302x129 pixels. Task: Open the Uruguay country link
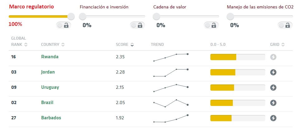point(50,87)
